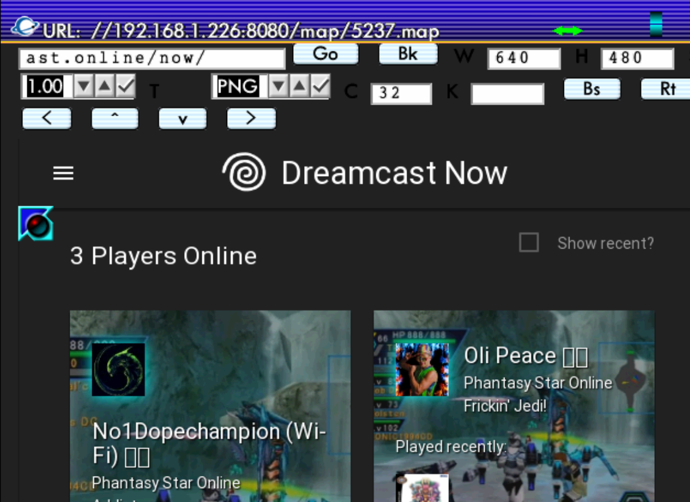Viewport: 690px width, 502px height.
Task: Click the C colors field showing 32
Action: (401, 93)
